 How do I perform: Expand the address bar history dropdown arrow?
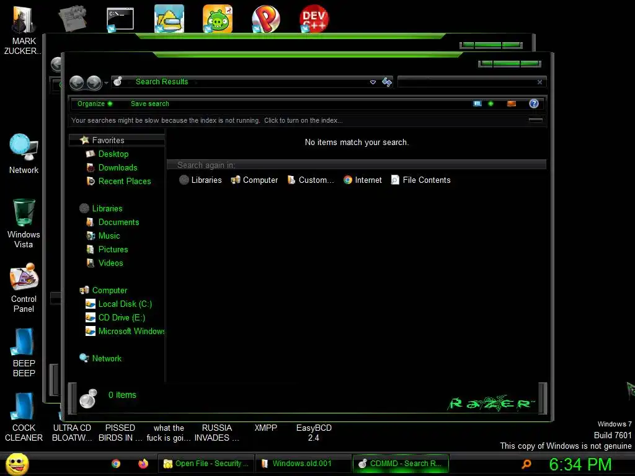[x=373, y=82]
